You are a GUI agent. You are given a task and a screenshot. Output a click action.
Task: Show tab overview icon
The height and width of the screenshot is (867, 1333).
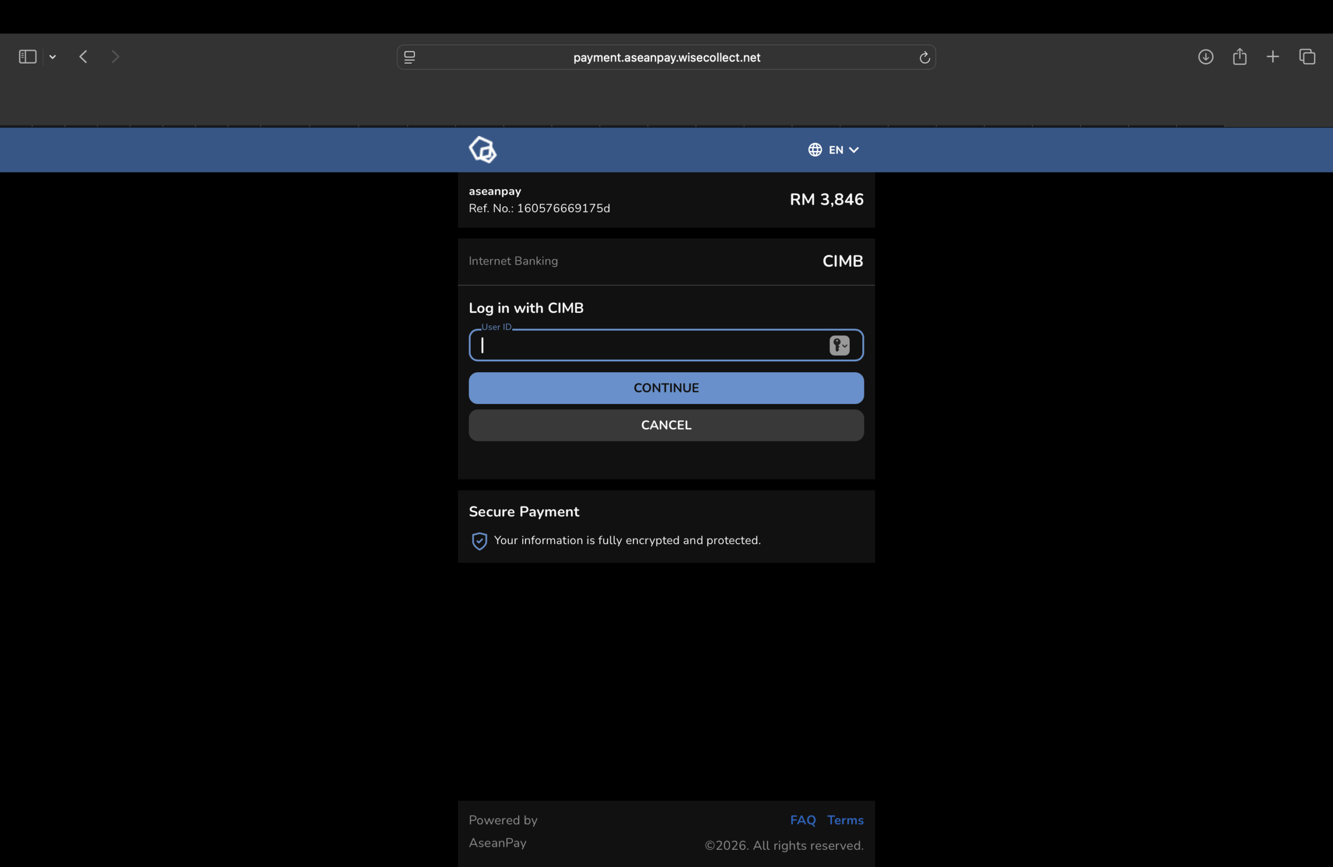pos(1306,57)
